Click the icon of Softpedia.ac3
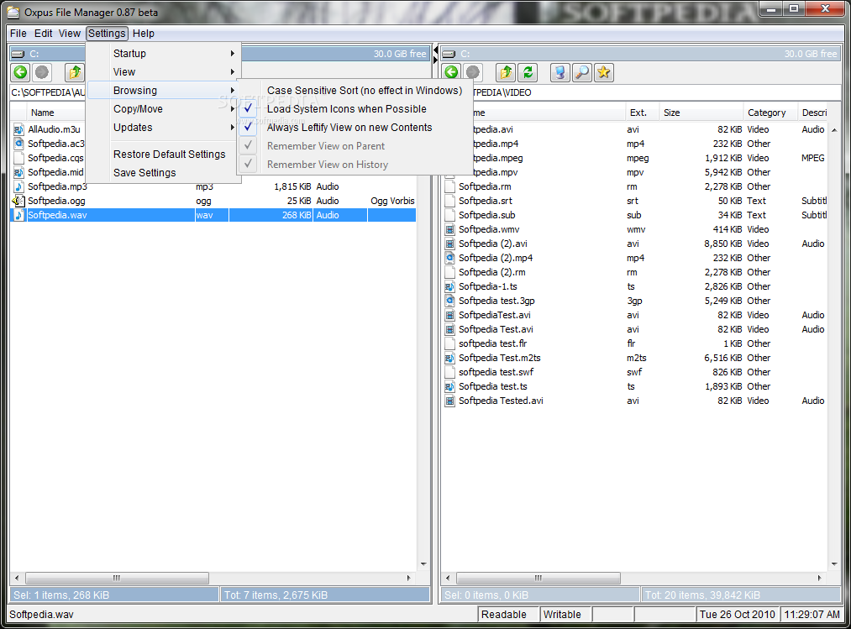851x629 pixels. point(18,144)
